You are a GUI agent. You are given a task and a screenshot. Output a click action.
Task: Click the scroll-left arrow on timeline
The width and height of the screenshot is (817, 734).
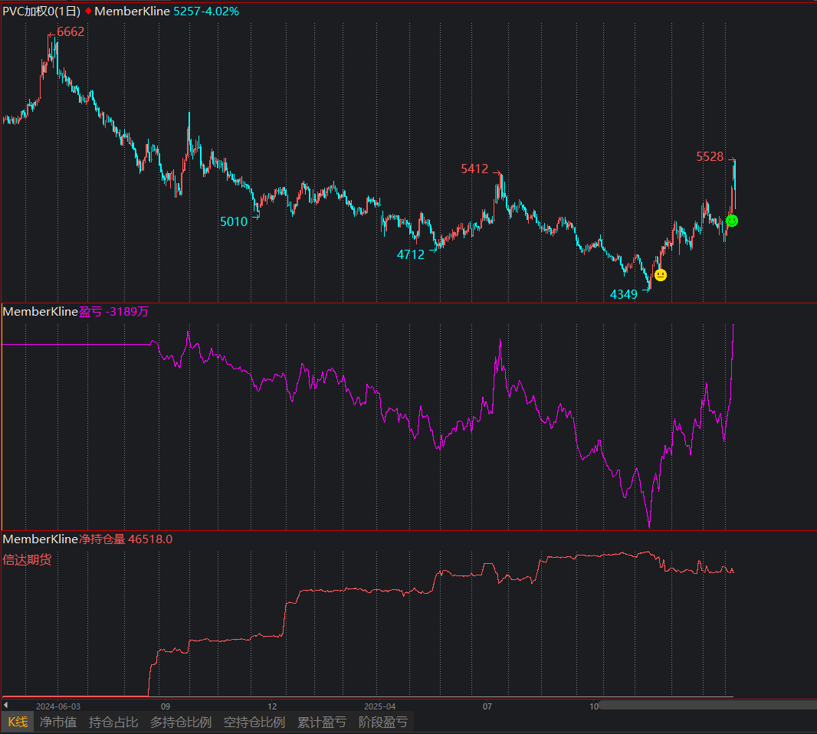coord(5,705)
